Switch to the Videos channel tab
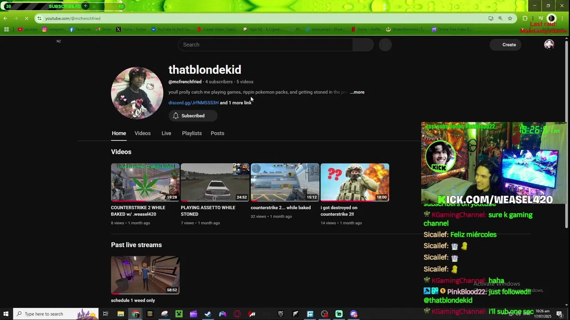Viewport: 570px width, 320px height. point(142,133)
